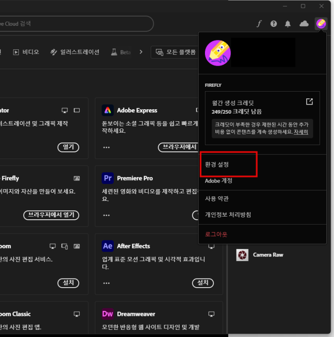Click the profile avatar in top bar
Screen dimensions: 334x337
[x=321, y=23]
